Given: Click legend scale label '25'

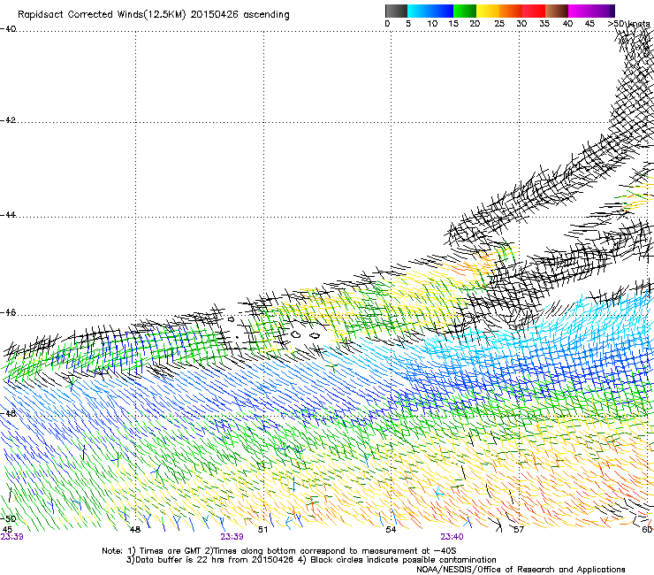Looking at the screenshot, I should click(x=499, y=24).
